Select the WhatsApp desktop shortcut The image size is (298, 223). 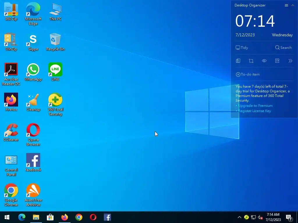point(33,72)
